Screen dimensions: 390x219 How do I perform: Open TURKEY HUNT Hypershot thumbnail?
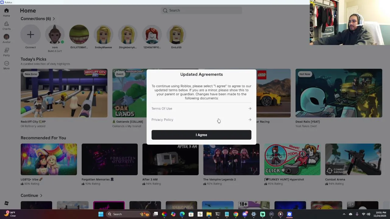pos(292,159)
